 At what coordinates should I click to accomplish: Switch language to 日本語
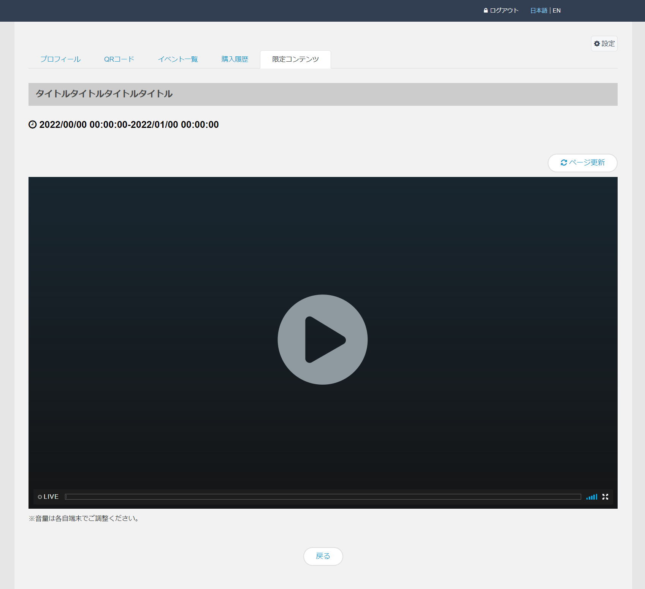(x=539, y=11)
